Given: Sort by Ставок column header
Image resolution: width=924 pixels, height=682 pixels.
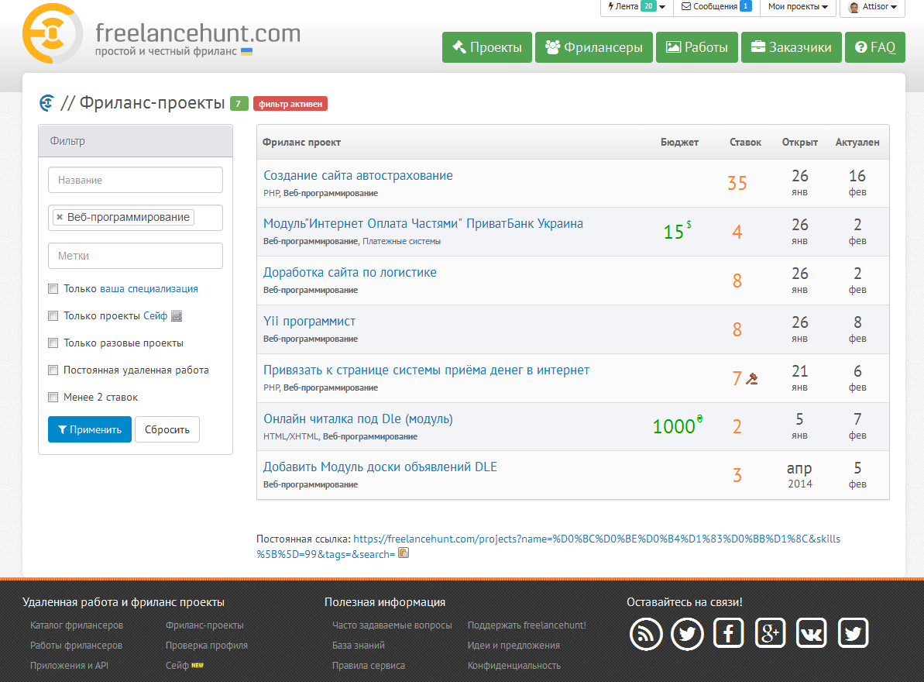Looking at the screenshot, I should click(745, 142).
